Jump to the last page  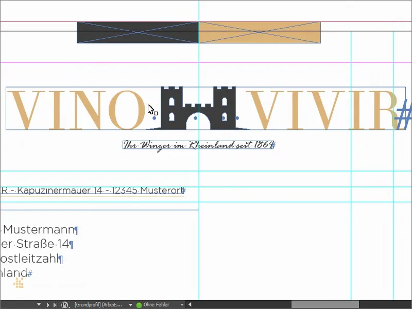click(x=55, y=305)
